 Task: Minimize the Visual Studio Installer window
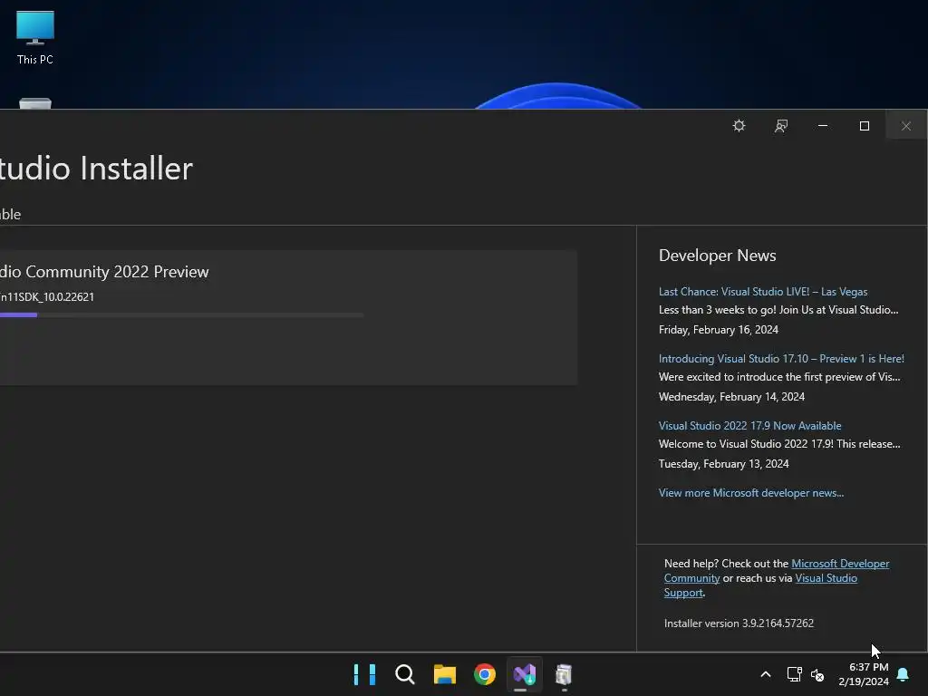[823, 125]
